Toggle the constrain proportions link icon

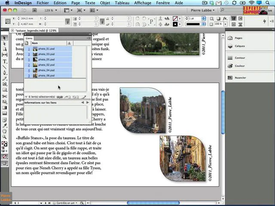point(67,21)
